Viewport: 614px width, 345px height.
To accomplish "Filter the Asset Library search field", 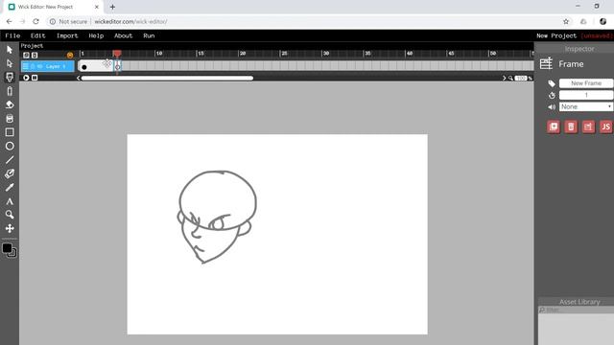I will click(x=576, y=310).
